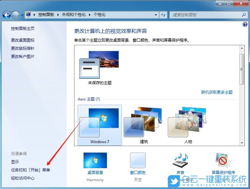Viewport: 250px width, 189px height.
Task: Open the address bar history dropdown
Action: click(156, 15)
